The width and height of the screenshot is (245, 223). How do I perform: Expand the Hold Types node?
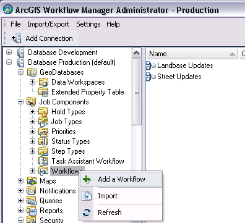coord(32,112)
